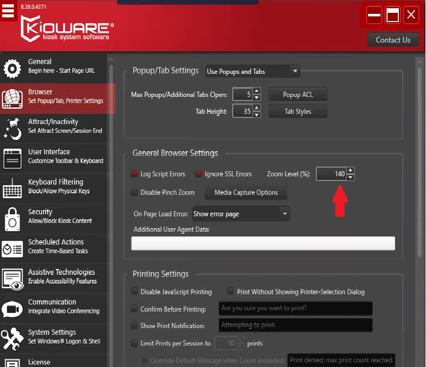Viewport: 426px width, 367px height.
Task: Enable Disable Pinch Zoom checkbox
Action: tap(135, 193)
